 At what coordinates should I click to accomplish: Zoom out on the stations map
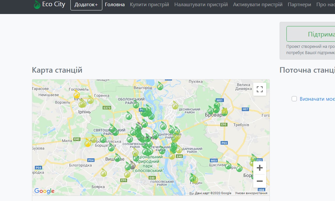tap(259, 181)
